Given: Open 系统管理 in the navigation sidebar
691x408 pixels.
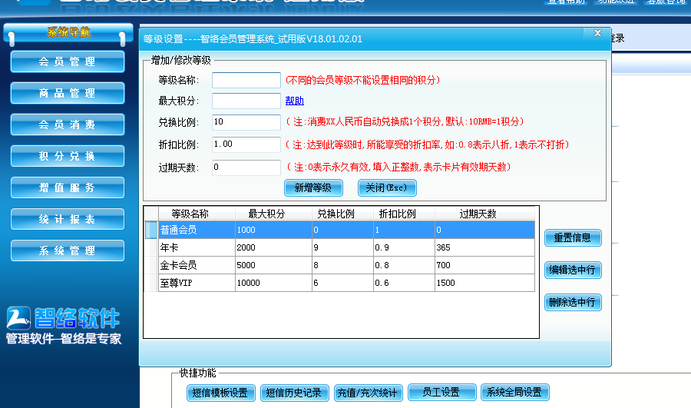Looking at the screenshot, I should coord(68,251).
